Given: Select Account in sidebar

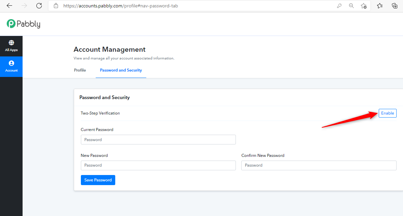Looking at the screenshot, I should 11,67.
